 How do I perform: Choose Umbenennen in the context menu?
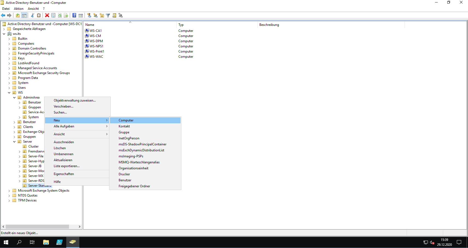click(x=77, y=154)
